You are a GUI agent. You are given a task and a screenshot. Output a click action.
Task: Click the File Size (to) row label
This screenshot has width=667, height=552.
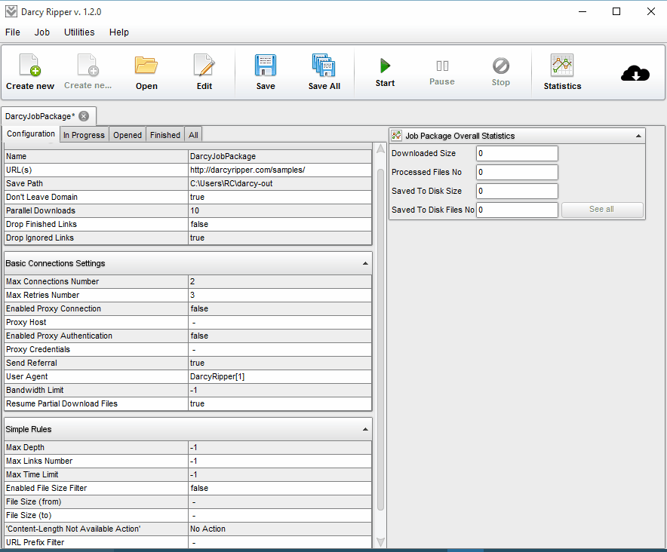(29, 516)
